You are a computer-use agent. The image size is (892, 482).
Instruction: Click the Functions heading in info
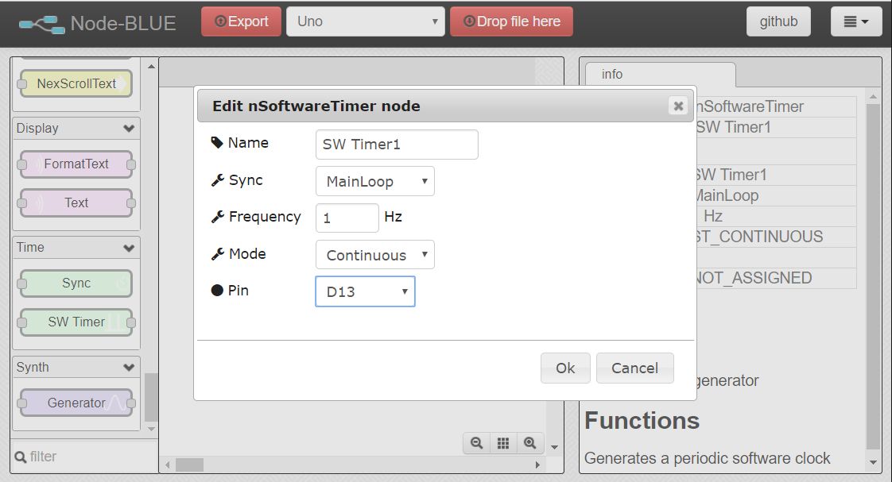point(642,421)
